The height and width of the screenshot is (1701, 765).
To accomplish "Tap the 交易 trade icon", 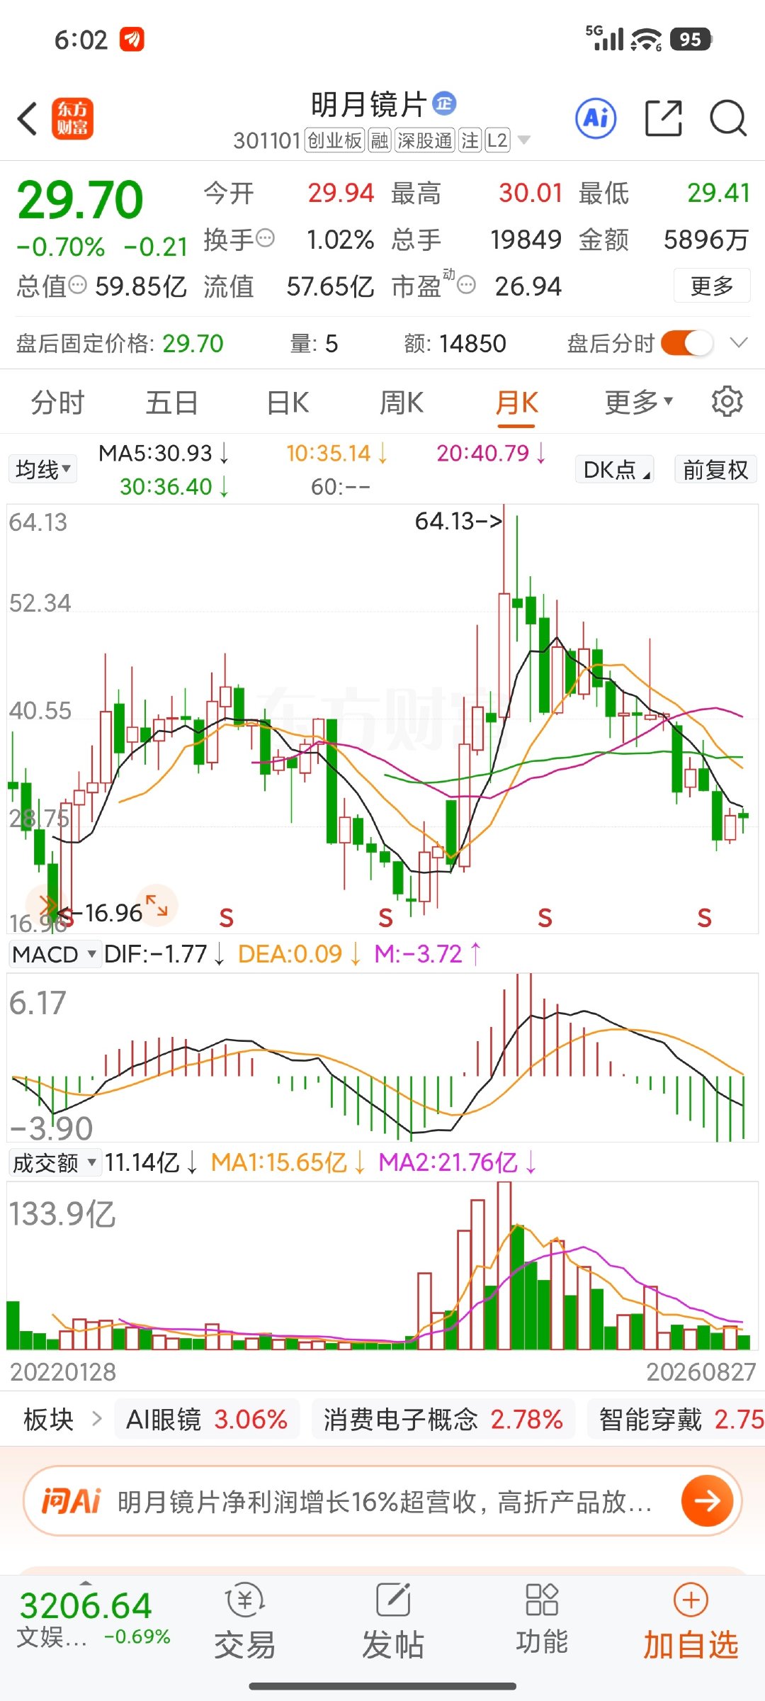I will (x=244, y=1622).
